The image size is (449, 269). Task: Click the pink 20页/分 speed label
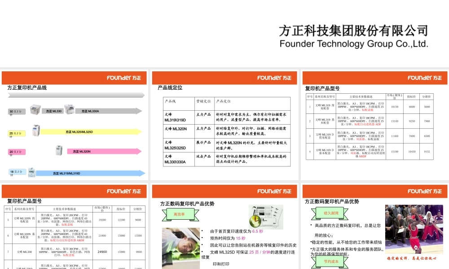(x=17, y=152)
